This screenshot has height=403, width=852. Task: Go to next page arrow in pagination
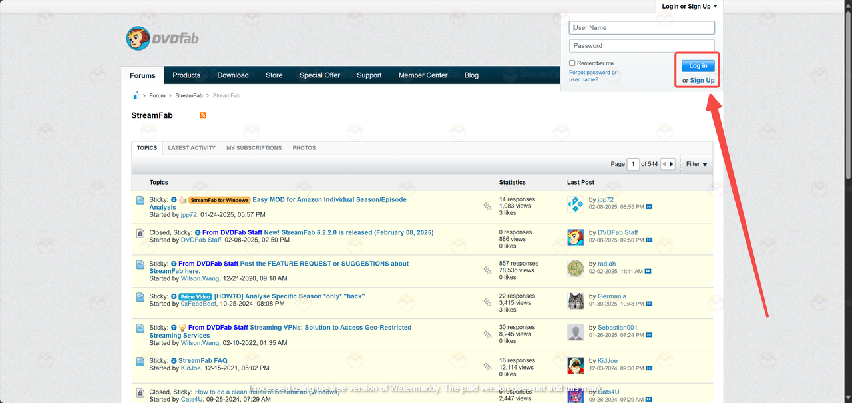click(x=672, y=164)
